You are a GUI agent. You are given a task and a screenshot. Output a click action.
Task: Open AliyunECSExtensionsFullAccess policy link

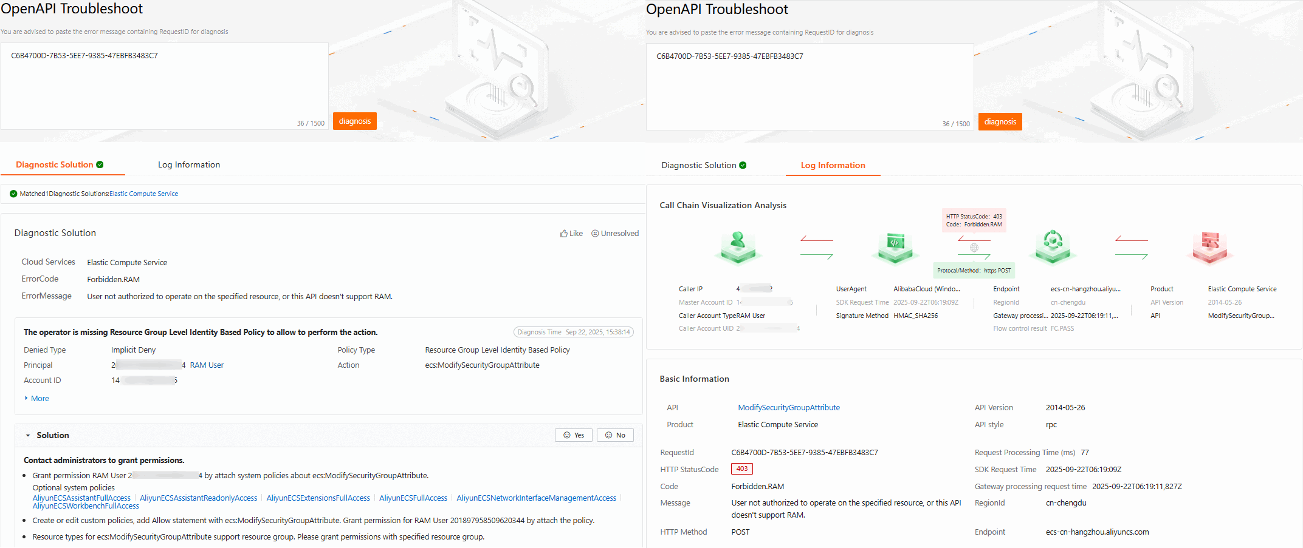pos(318,498)
